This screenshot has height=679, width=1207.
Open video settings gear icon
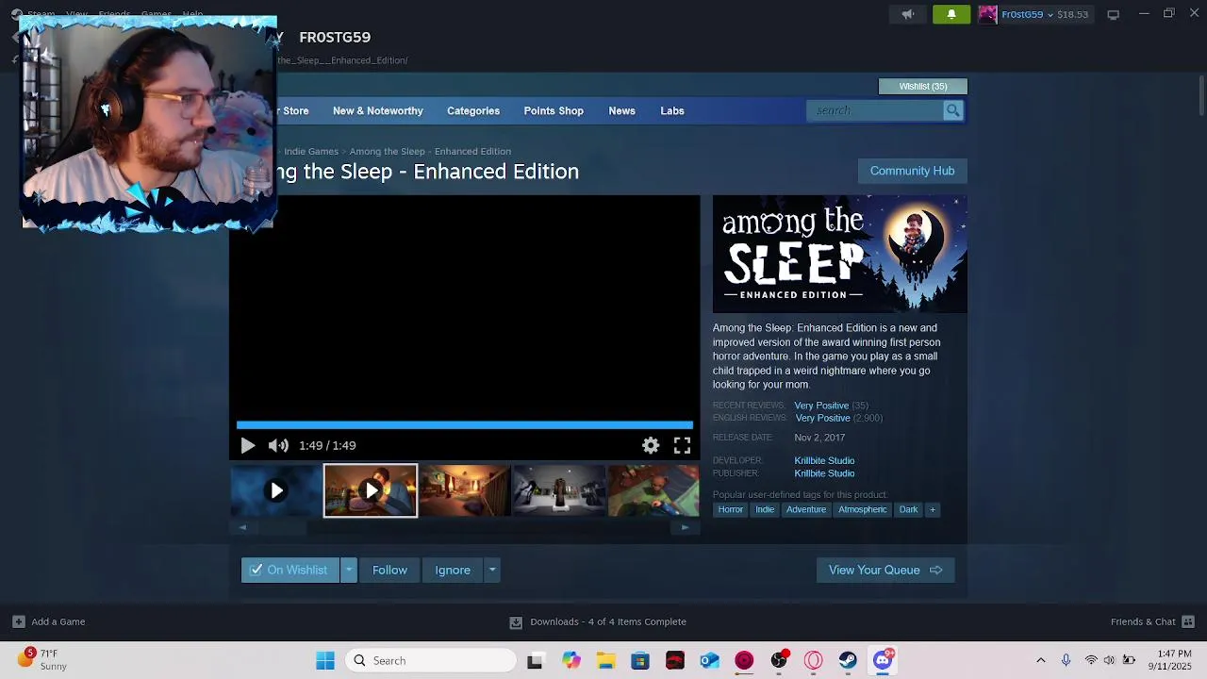(x=651, y=445)
